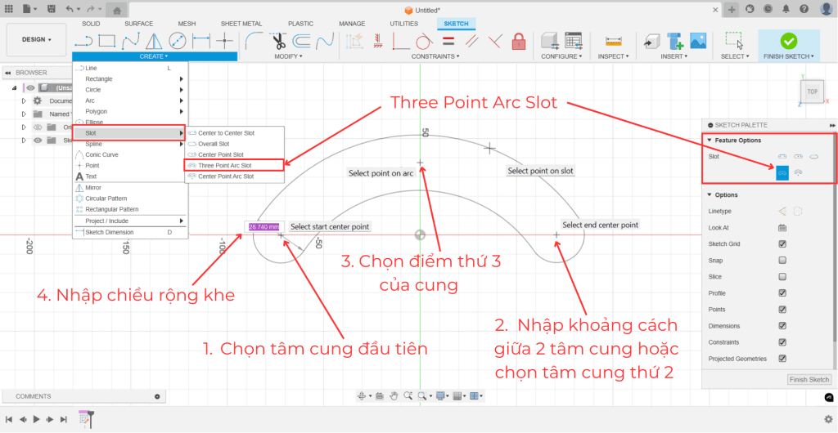Switch to the SHEET METAL tab

(x=240, y=24)
